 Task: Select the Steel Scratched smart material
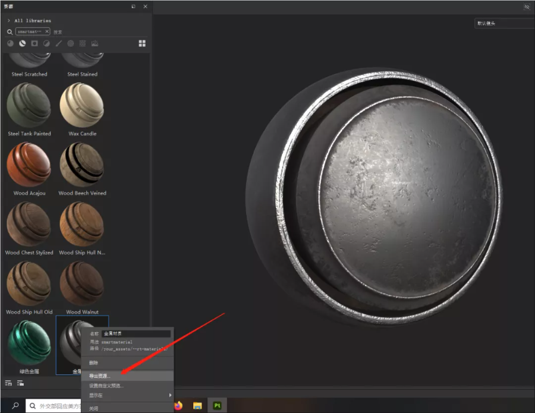(29, 65)
